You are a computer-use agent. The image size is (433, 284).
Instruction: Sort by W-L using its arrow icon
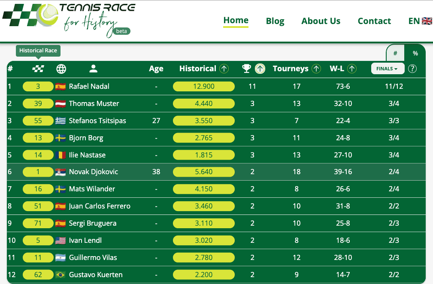click(x=352, y=69)
